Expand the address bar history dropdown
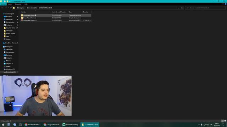This screenshot has width=227, height=127. 178,8
